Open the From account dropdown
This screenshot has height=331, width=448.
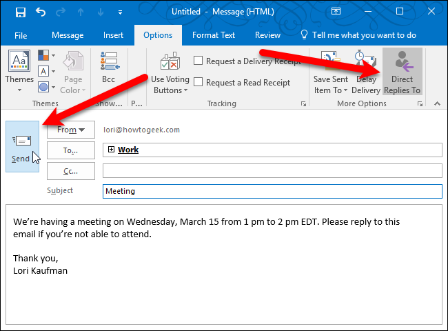click(71, 130)
